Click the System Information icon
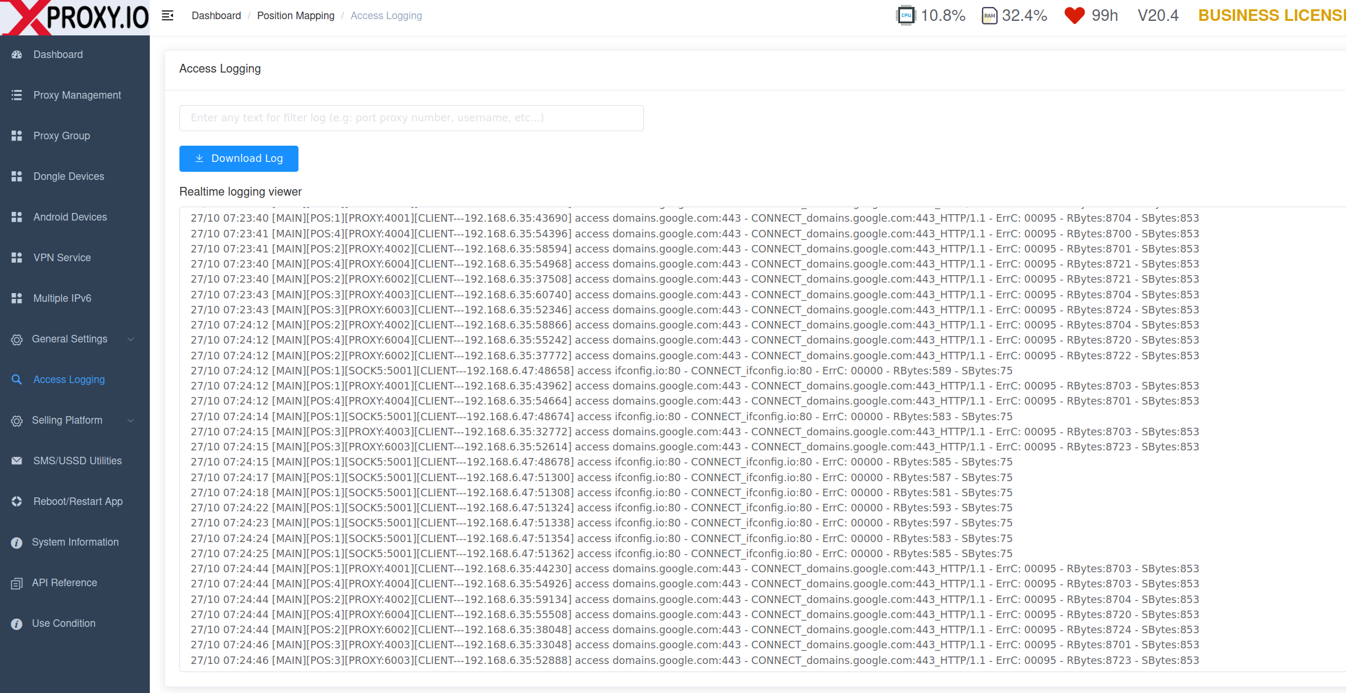Viewport: 1346px width, 693px height. coord(17,542)
